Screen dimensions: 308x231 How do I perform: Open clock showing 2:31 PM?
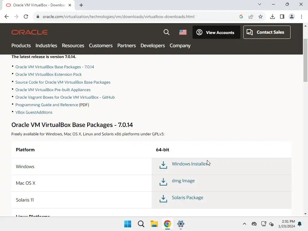point(287,224)
